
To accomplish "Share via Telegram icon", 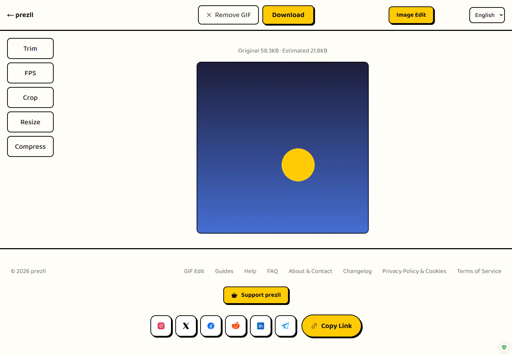I will (x=286, y=326).
